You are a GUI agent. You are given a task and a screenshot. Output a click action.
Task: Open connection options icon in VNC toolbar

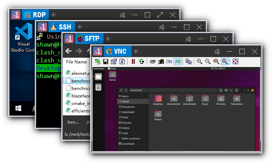(x=114, y=61)
